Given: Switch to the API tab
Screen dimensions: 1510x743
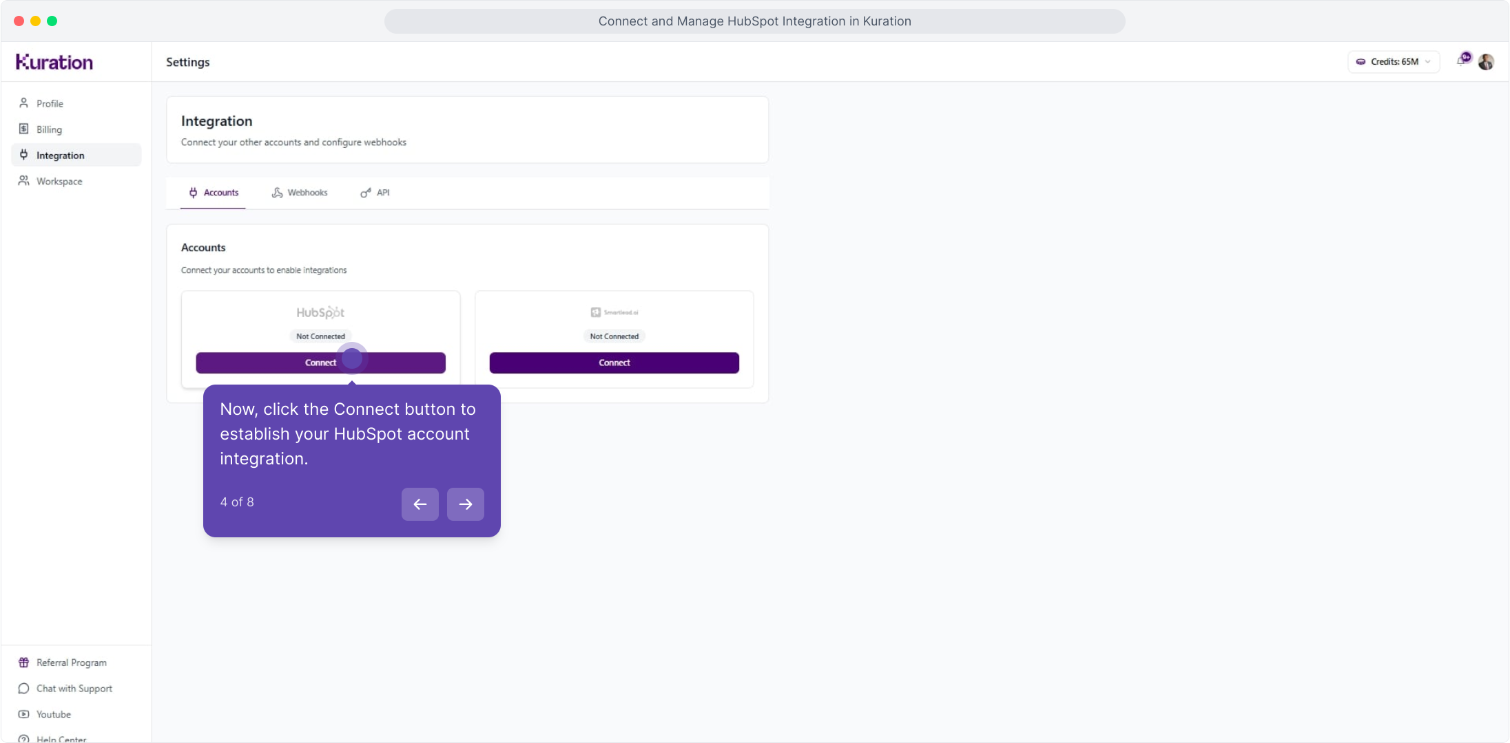Looking at the screenshot, I should (x=375, y=193).
